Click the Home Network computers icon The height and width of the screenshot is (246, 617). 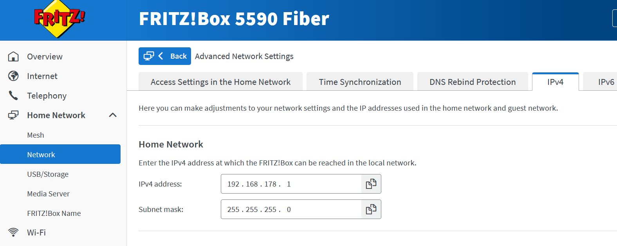pos(13,115)
